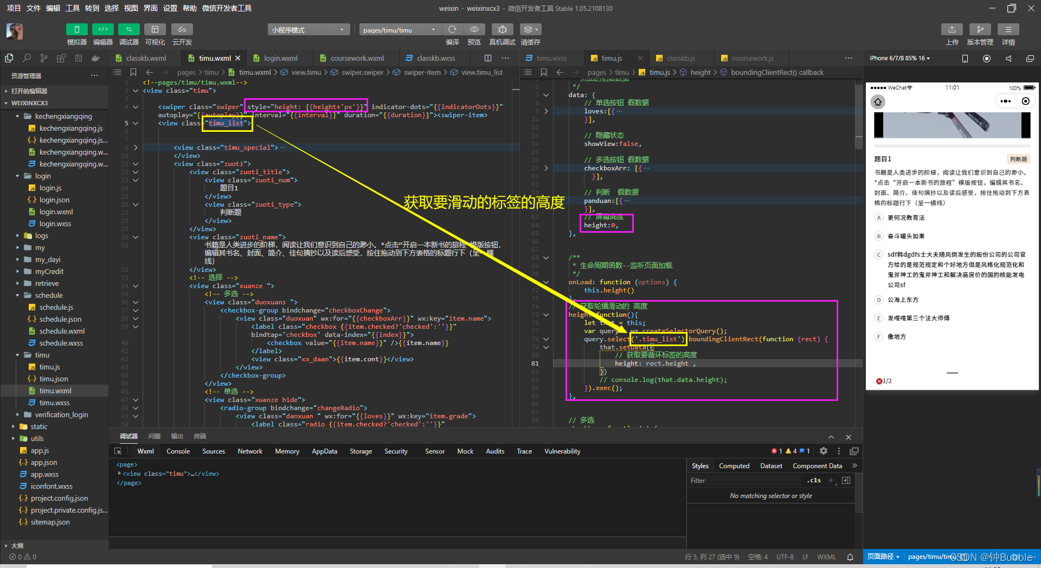Expand the myCredit folder
The width and height of the screenshot is (1041, 568).
tap(54, 271)
